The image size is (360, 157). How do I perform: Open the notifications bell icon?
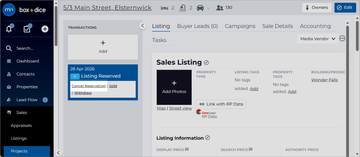[9, 29]
